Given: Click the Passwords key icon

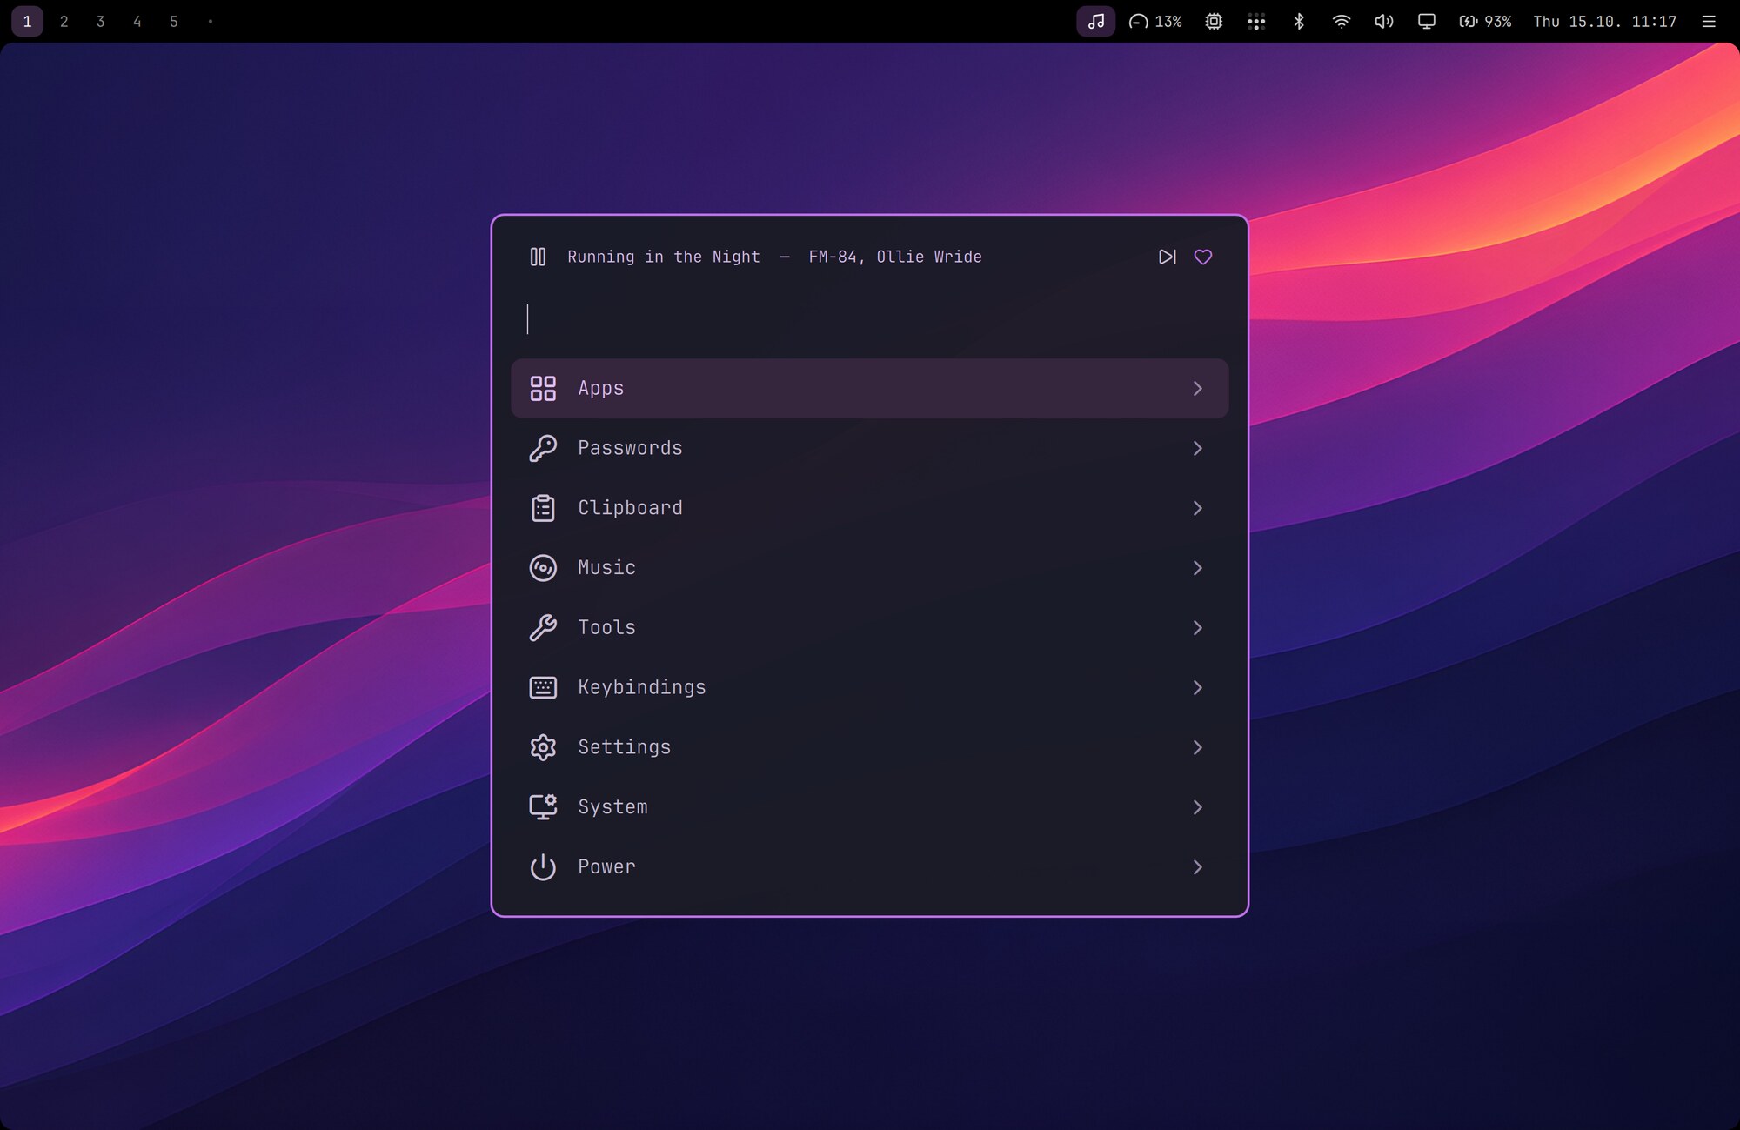Looking at the screenshot, I should (543, 448).
